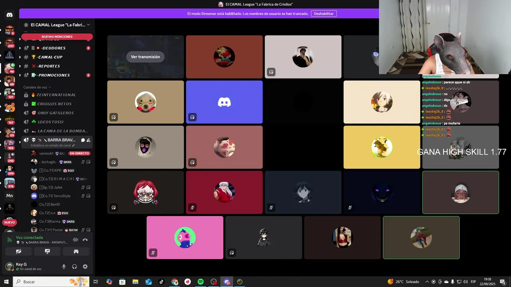Select user Co.T3|Karma

[61, 221]
